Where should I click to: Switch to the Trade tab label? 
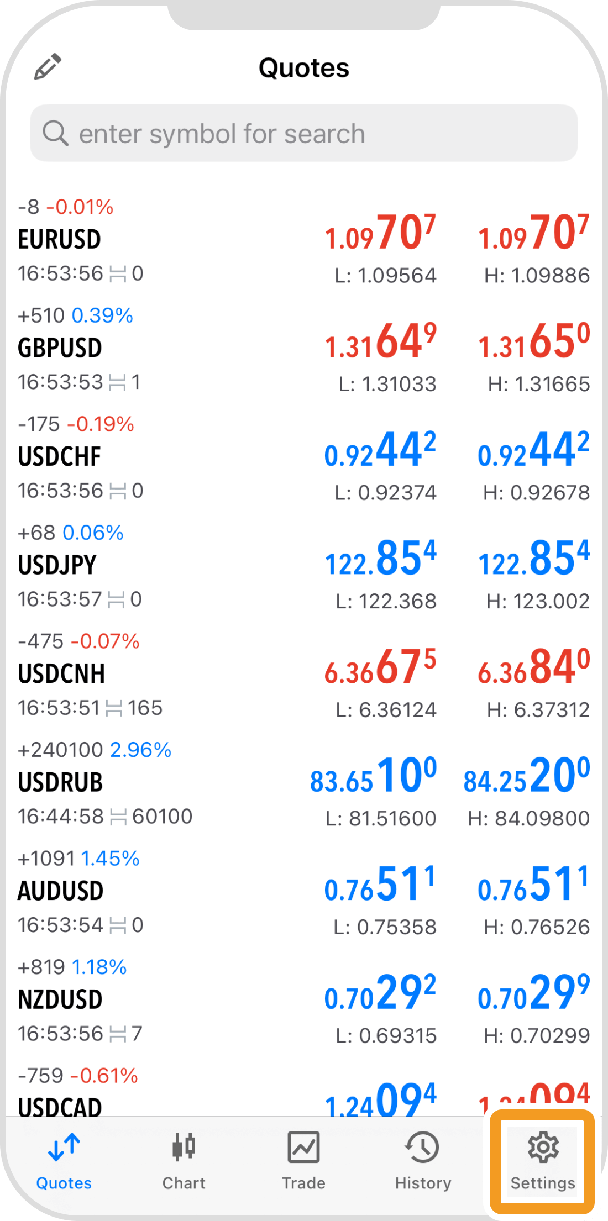point(303,1183)
